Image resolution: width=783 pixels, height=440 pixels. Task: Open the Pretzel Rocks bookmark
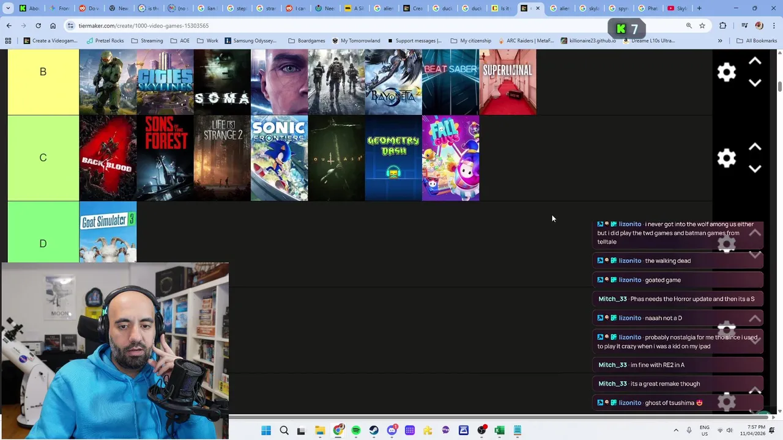click(105, 41)
